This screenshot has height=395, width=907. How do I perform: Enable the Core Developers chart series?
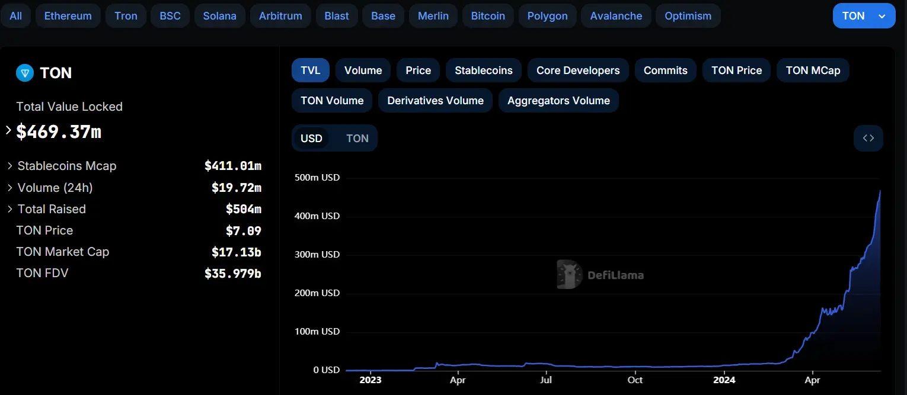pyautogui.click(x=577, y=70)
